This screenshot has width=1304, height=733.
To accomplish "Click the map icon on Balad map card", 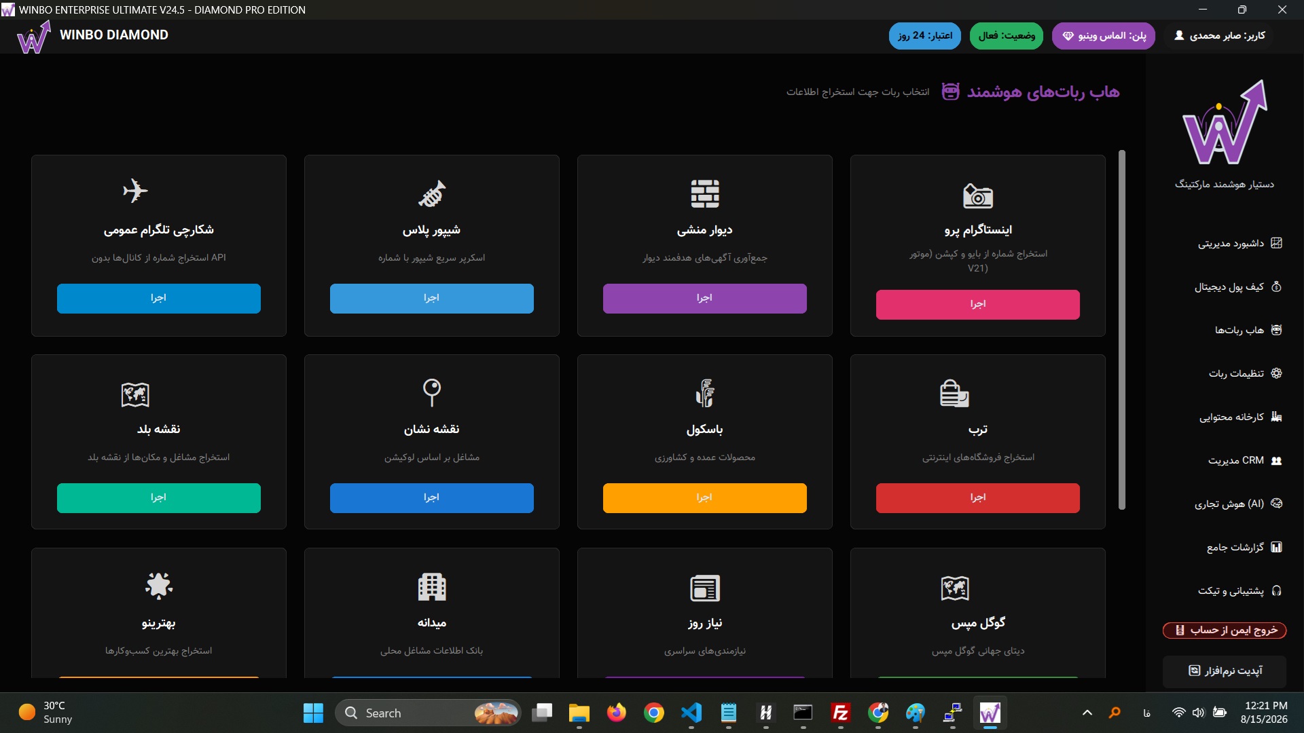I will pyautogui.click(x=135, y=394).
